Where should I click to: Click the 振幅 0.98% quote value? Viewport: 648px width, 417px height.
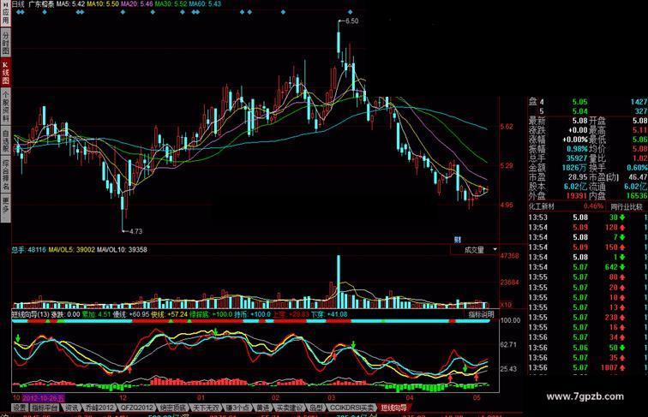pos(577,149)
